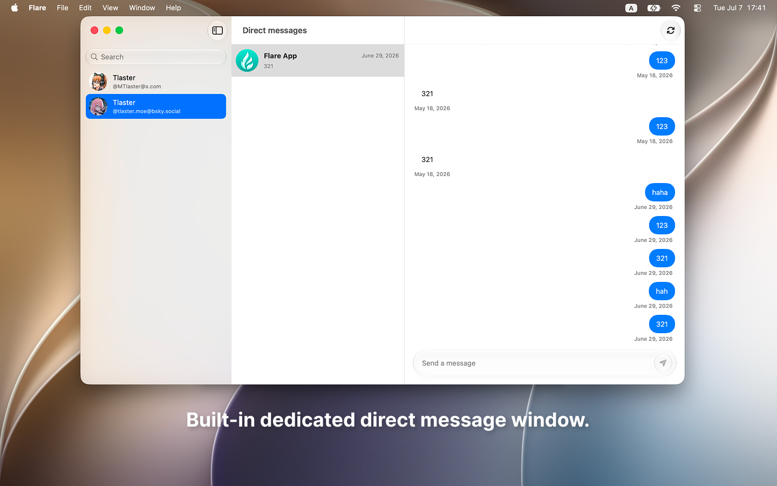Image resolution: width=777 pixels, height=486 pixels.
Task: Click the input source A icon
Action: pos(631,8)
